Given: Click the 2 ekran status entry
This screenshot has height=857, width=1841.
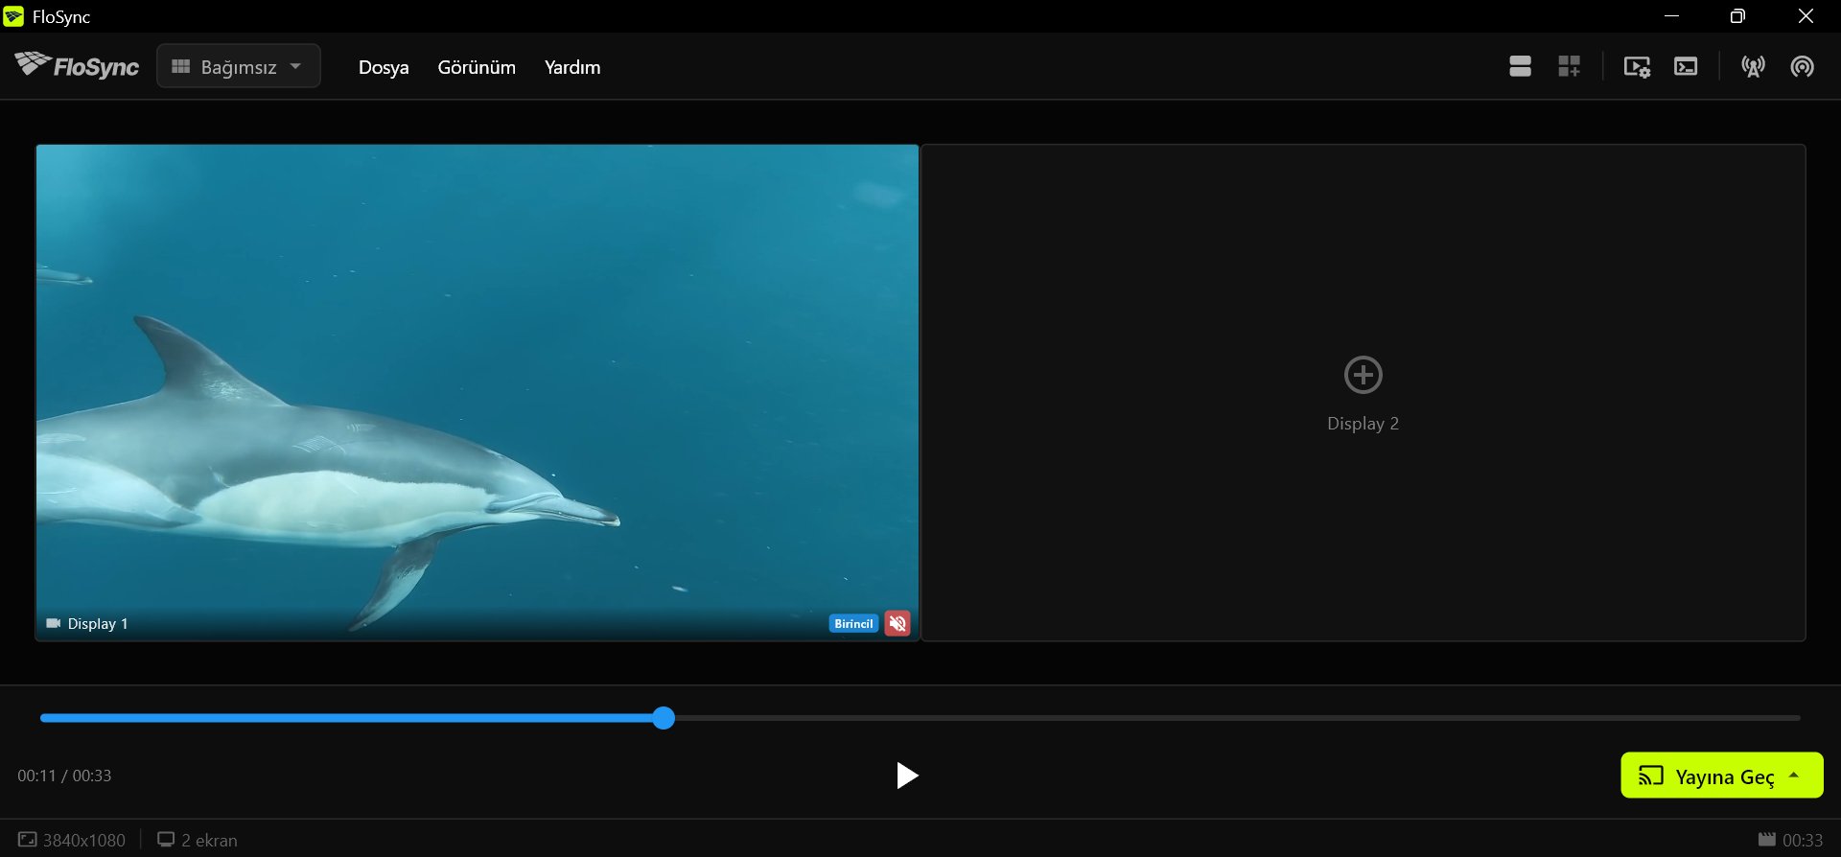Looking at the screenshot, I should [x=198, y=841].
